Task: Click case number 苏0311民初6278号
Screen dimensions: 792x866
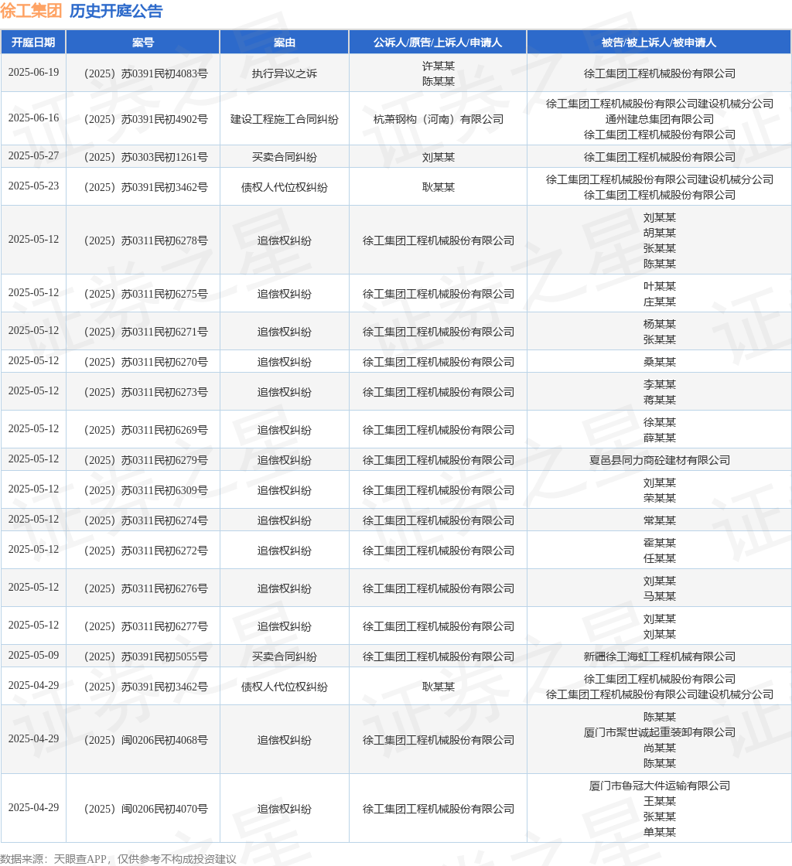Action: (x=146, y=240)
